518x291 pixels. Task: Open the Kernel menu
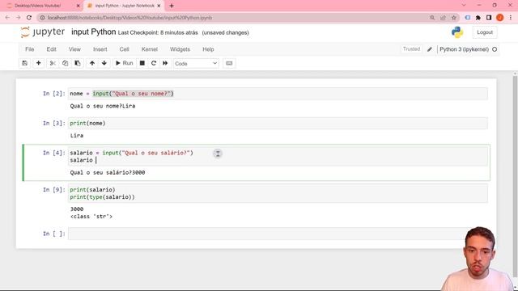(149, 49)
